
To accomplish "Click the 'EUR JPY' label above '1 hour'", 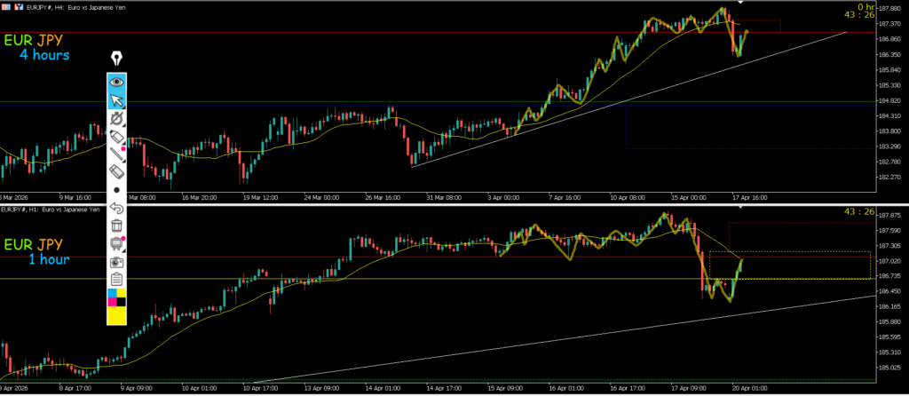I will [33, 244].
